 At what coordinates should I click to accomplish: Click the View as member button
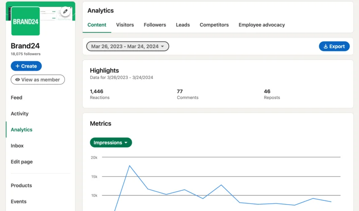pyautogui.click(x=38, y=79)
